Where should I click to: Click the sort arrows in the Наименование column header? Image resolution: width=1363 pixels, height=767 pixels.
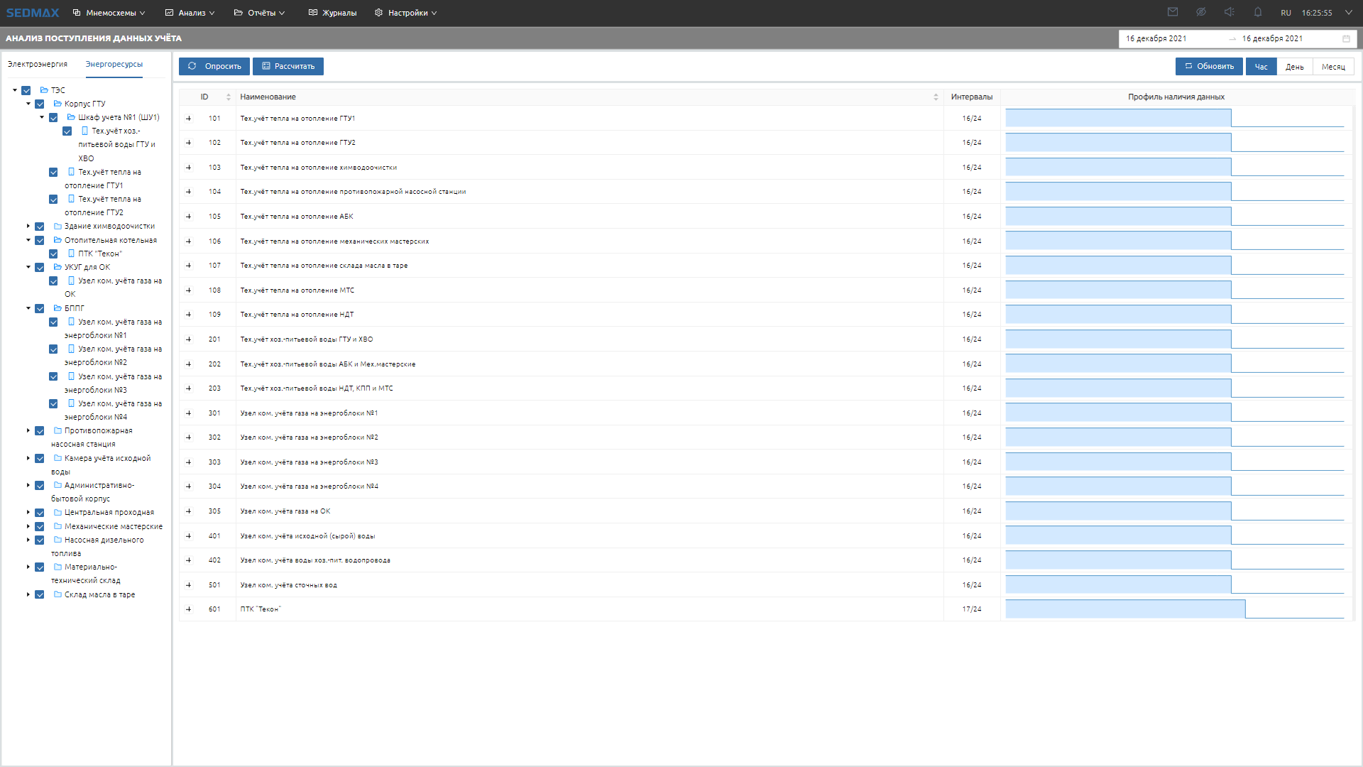pyautogui.click(x=936, y=97)
